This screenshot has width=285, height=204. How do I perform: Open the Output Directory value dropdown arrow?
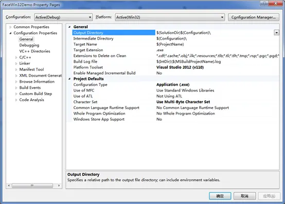[x=276, y=33]
